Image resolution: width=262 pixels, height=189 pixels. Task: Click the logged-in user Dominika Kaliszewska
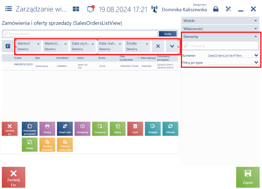pyautogui.click(x=184, y=10)
